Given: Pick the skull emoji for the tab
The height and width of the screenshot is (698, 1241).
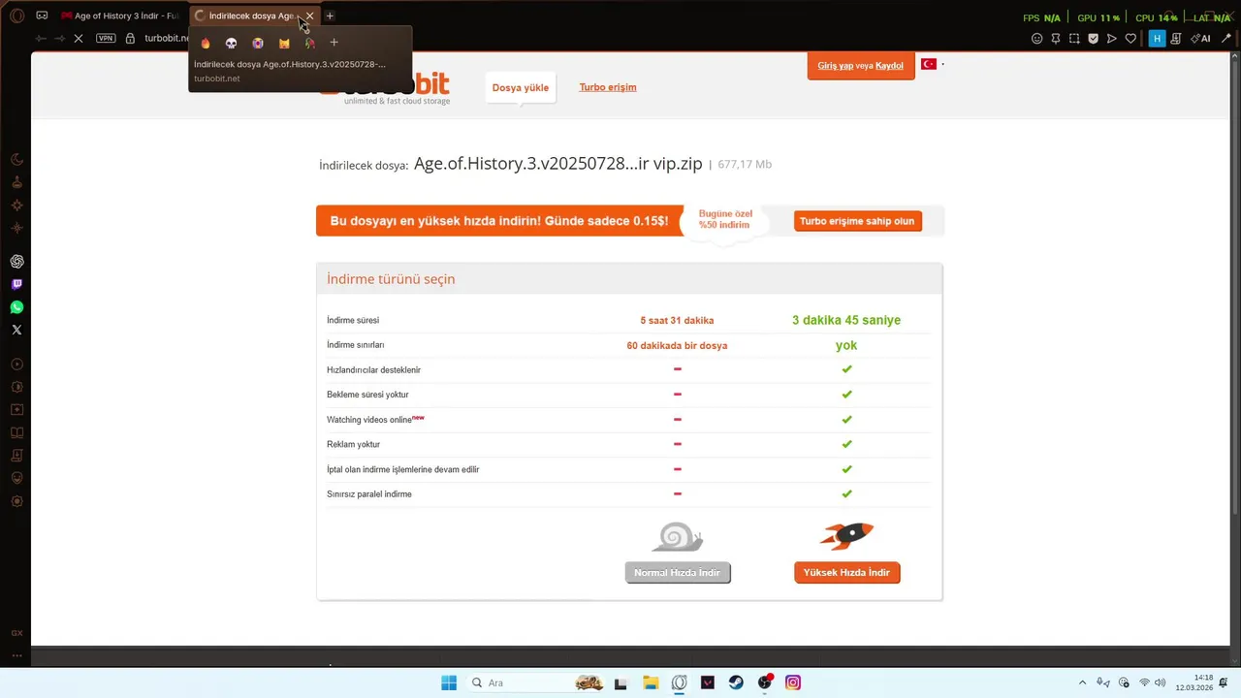Looking at the screenshot, I should pos(232,43).
